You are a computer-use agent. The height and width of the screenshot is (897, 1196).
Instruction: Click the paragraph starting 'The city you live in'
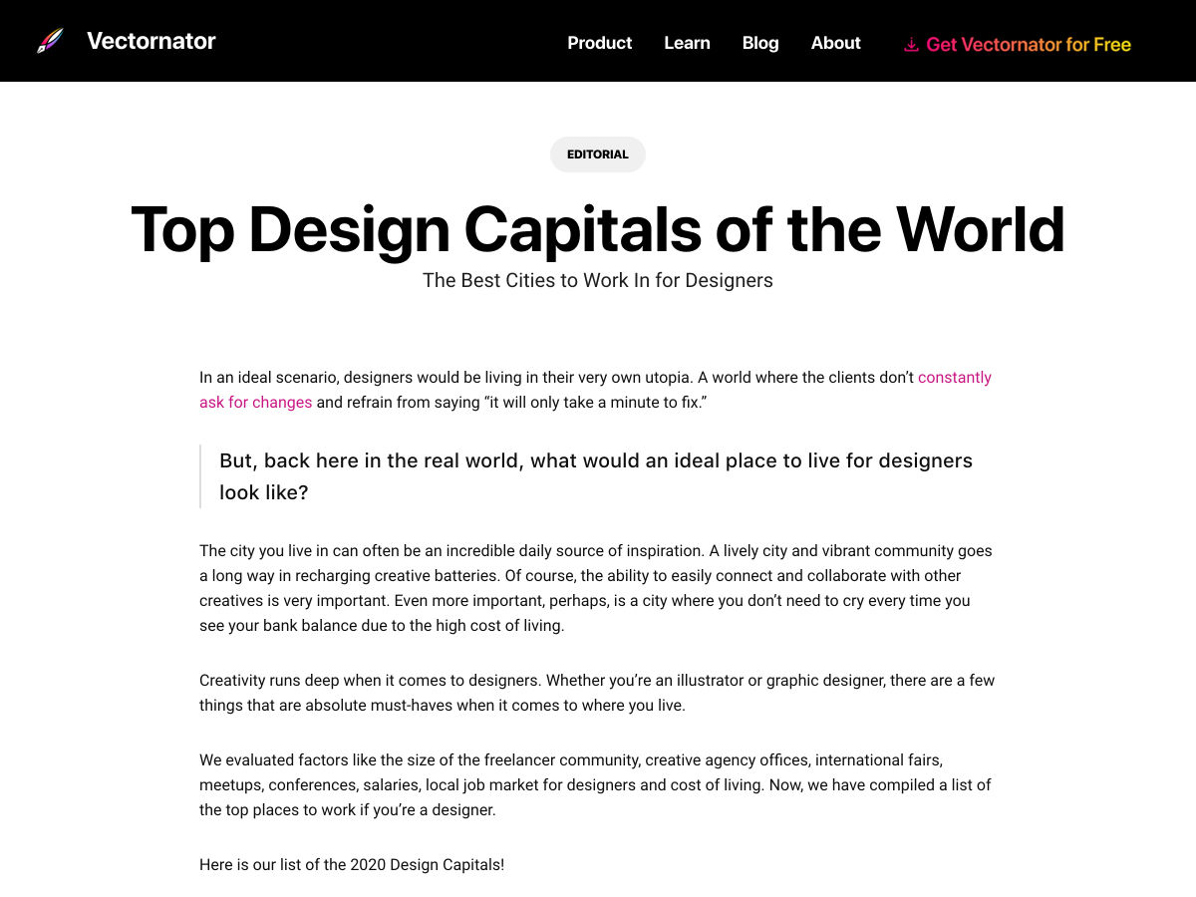595,588
